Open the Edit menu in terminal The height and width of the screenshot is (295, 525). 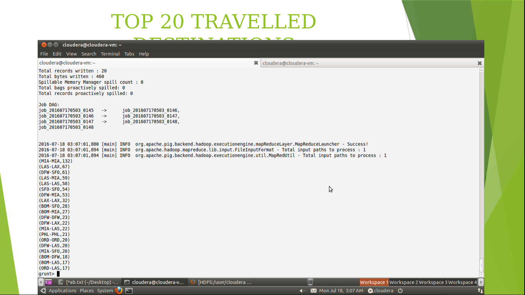tap(57, 54)
